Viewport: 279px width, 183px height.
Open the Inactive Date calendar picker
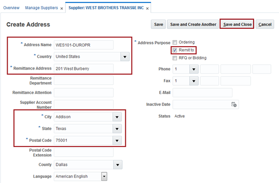pos(234,104)
